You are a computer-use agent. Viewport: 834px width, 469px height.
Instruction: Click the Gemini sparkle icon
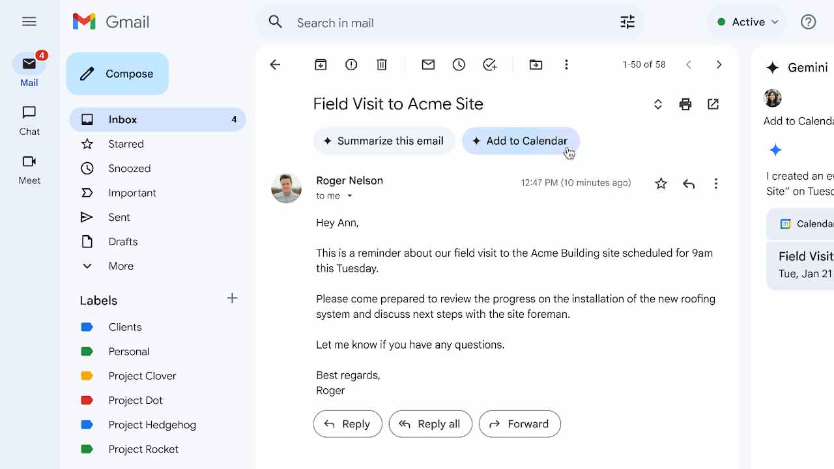pyautogui.click(x=773, y=67)
